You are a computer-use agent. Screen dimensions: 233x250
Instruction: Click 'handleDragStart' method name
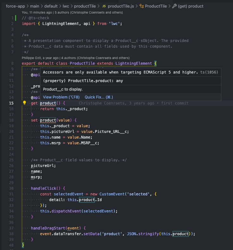click(x=48, y=228)
